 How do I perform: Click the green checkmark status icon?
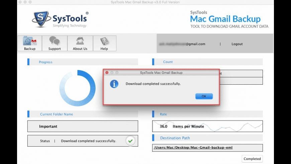130,141
